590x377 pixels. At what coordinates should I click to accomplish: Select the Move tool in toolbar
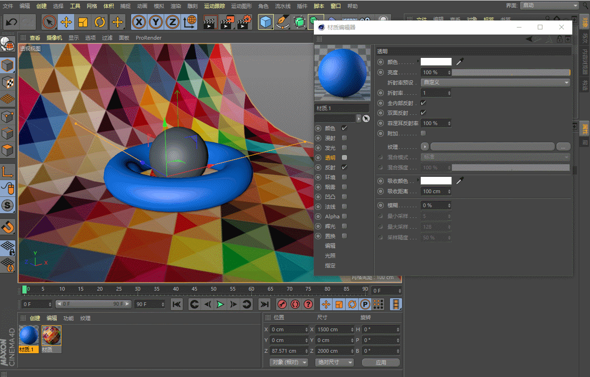click(66, 22)
